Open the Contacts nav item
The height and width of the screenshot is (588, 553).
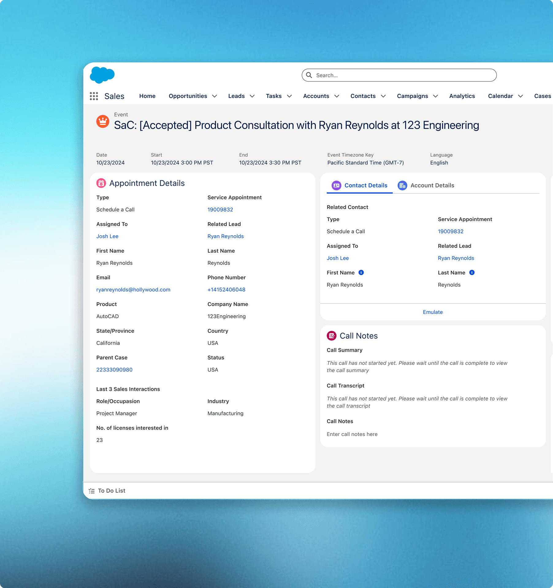coord(363,96)
